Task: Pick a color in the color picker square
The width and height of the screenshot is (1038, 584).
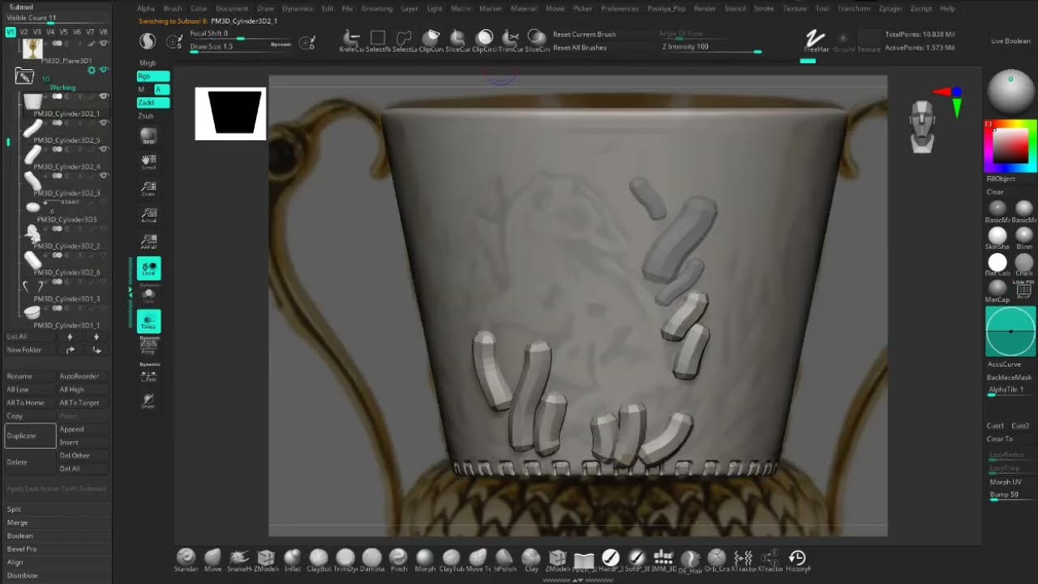Action: tap(1010, 146)
